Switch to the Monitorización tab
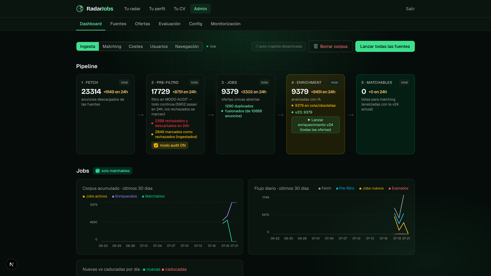The width and height of the screenshot is (491, 276). click(226, 24)
